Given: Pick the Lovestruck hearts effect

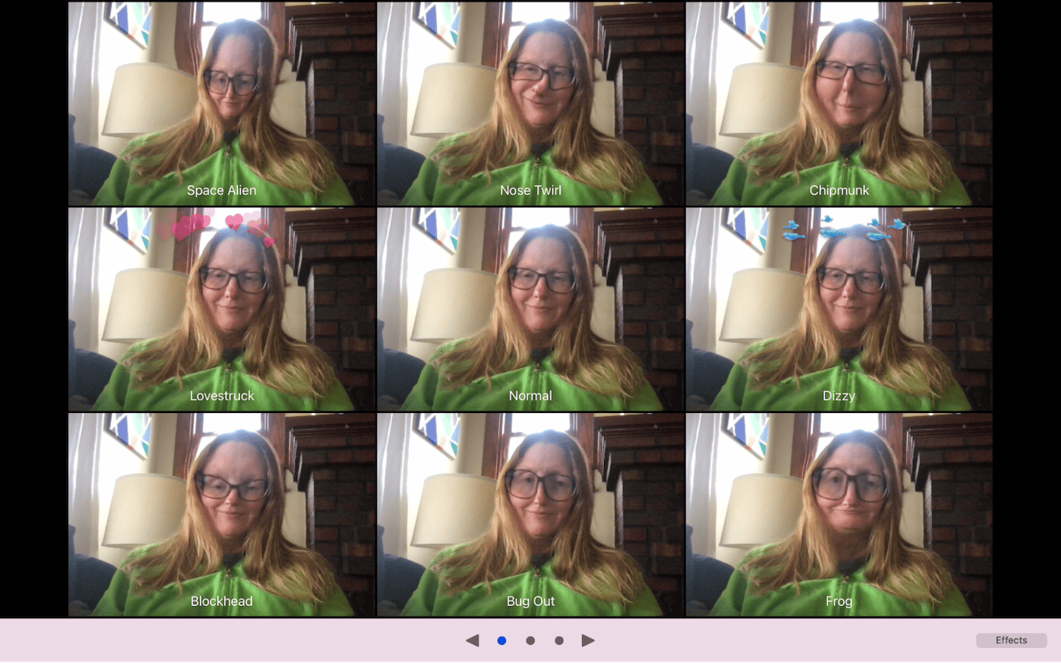Looking at the screenshot, I should [x=222, y=309].
